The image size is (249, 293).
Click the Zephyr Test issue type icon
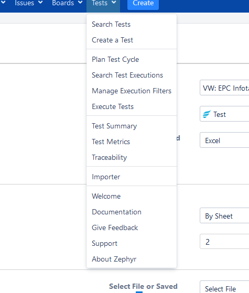pyautogui.click(x=207, y=114)
